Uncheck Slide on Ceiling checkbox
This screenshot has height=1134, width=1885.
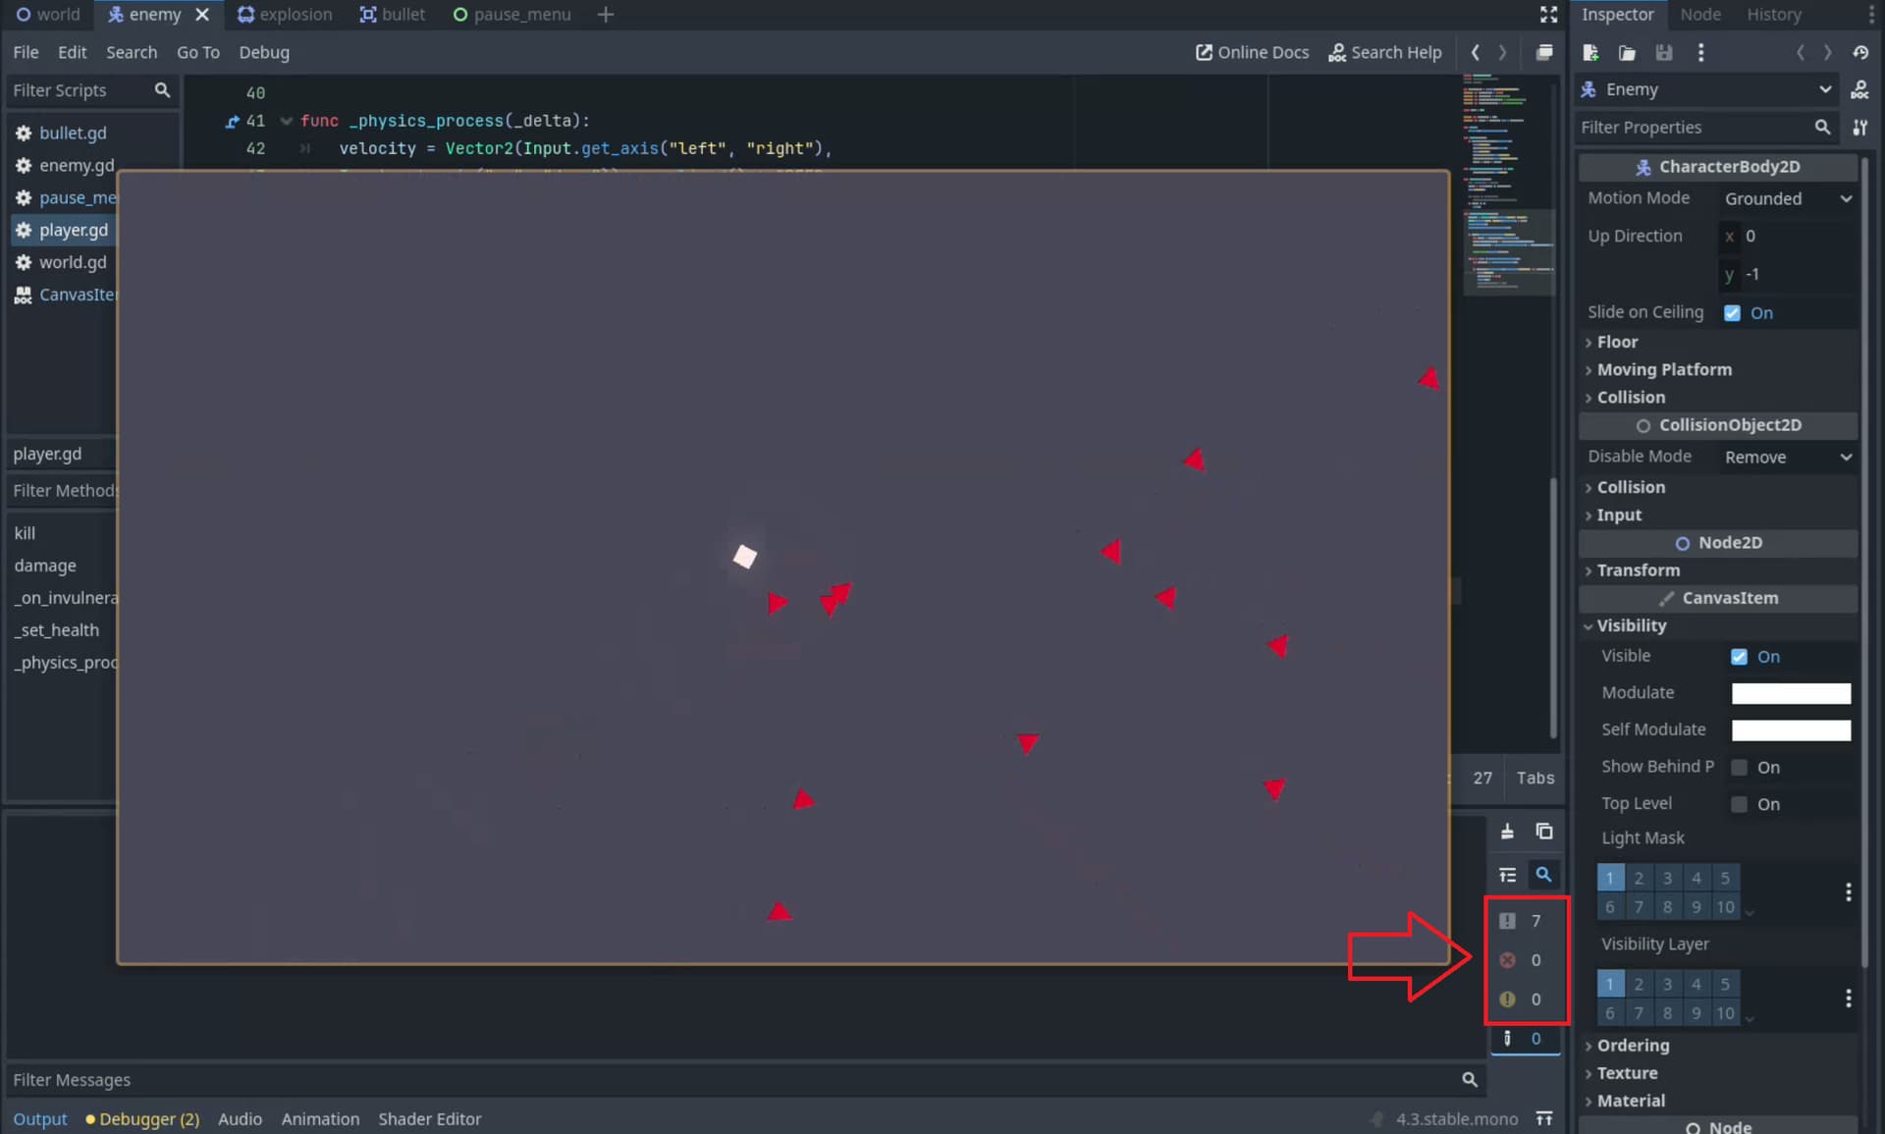(1732, 313)
